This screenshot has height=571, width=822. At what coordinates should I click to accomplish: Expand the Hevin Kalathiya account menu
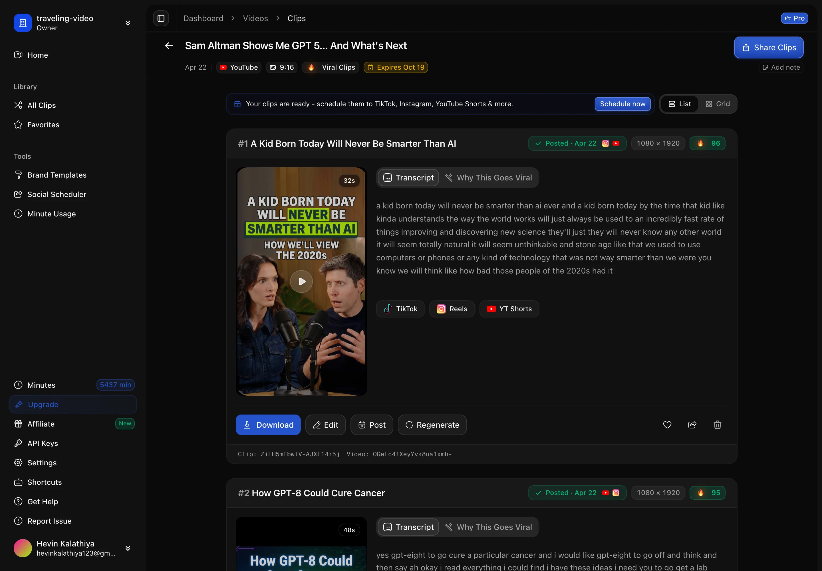pos(128,548)
